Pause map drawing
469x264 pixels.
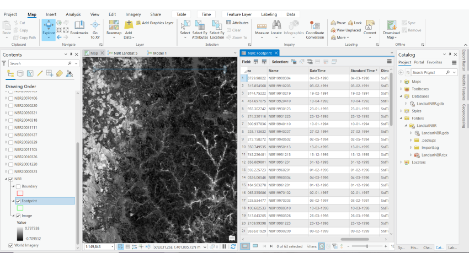(224, 247)
